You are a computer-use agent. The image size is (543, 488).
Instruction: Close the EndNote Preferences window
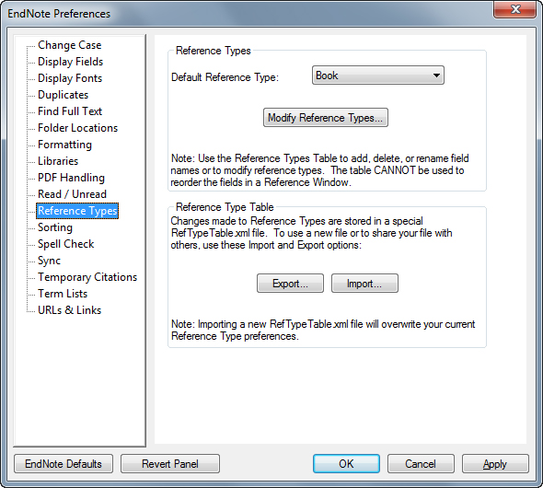pyautogui.click(x=515, y=9)
